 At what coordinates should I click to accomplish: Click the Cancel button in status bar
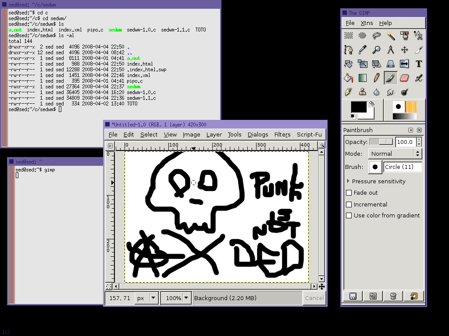(x=314, y=298)
